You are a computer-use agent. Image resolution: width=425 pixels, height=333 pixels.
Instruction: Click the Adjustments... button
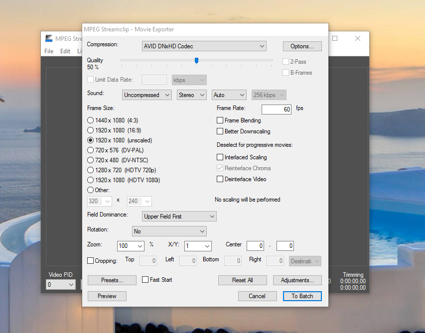[x=297, y=280]
